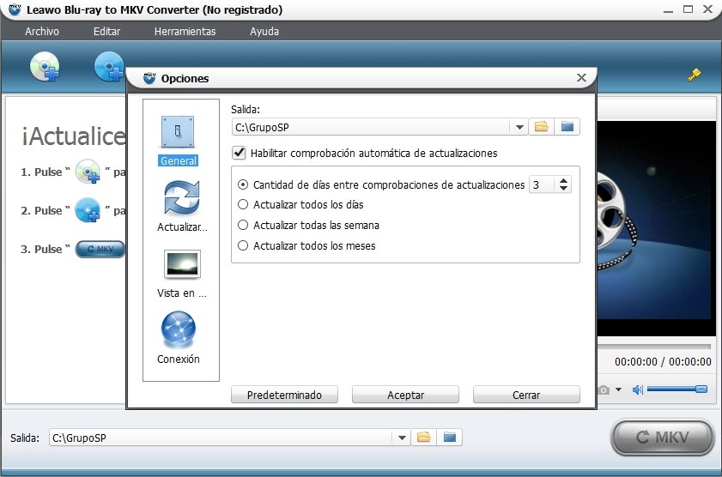722x477 pixels.
Task: Minimize the Leawo main window
Action: (668, 10)
